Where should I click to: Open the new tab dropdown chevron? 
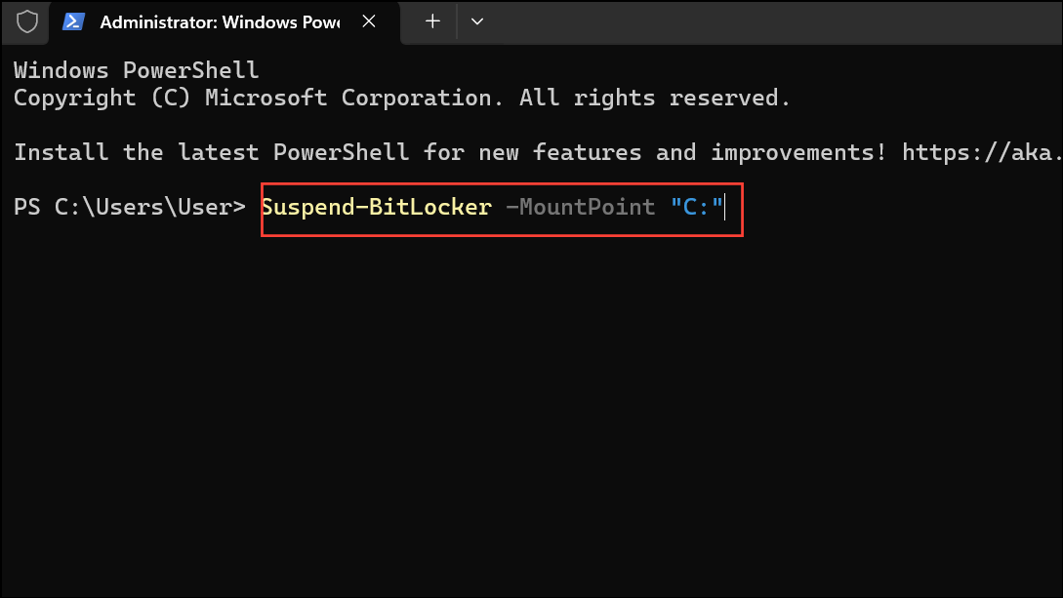(x=477, y=20)
